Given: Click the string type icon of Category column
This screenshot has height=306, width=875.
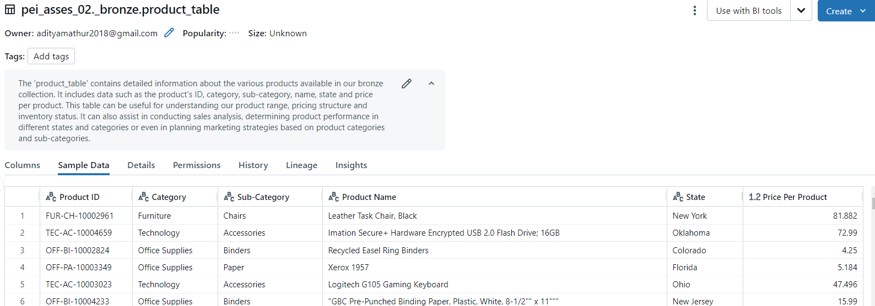Looking at the screenshot, I should click(x=143, y=197).
